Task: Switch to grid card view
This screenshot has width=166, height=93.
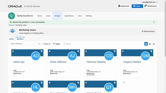Action: (146, 44)
